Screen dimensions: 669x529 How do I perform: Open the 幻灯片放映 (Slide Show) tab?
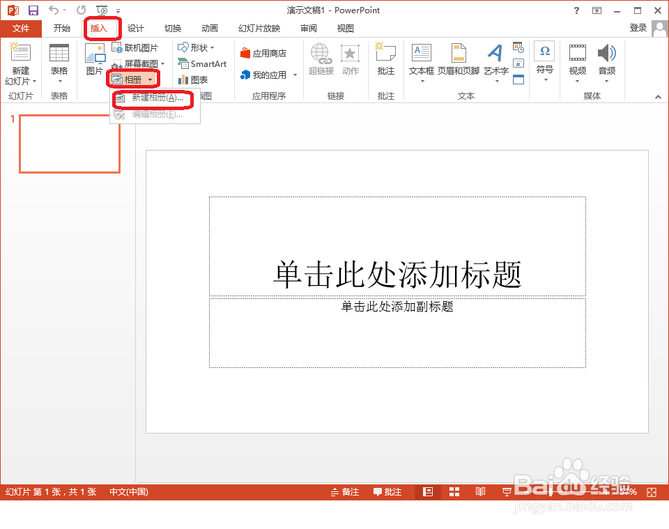[259, 29]
